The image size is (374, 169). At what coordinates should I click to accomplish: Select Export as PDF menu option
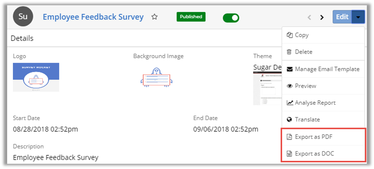point(314,137)
